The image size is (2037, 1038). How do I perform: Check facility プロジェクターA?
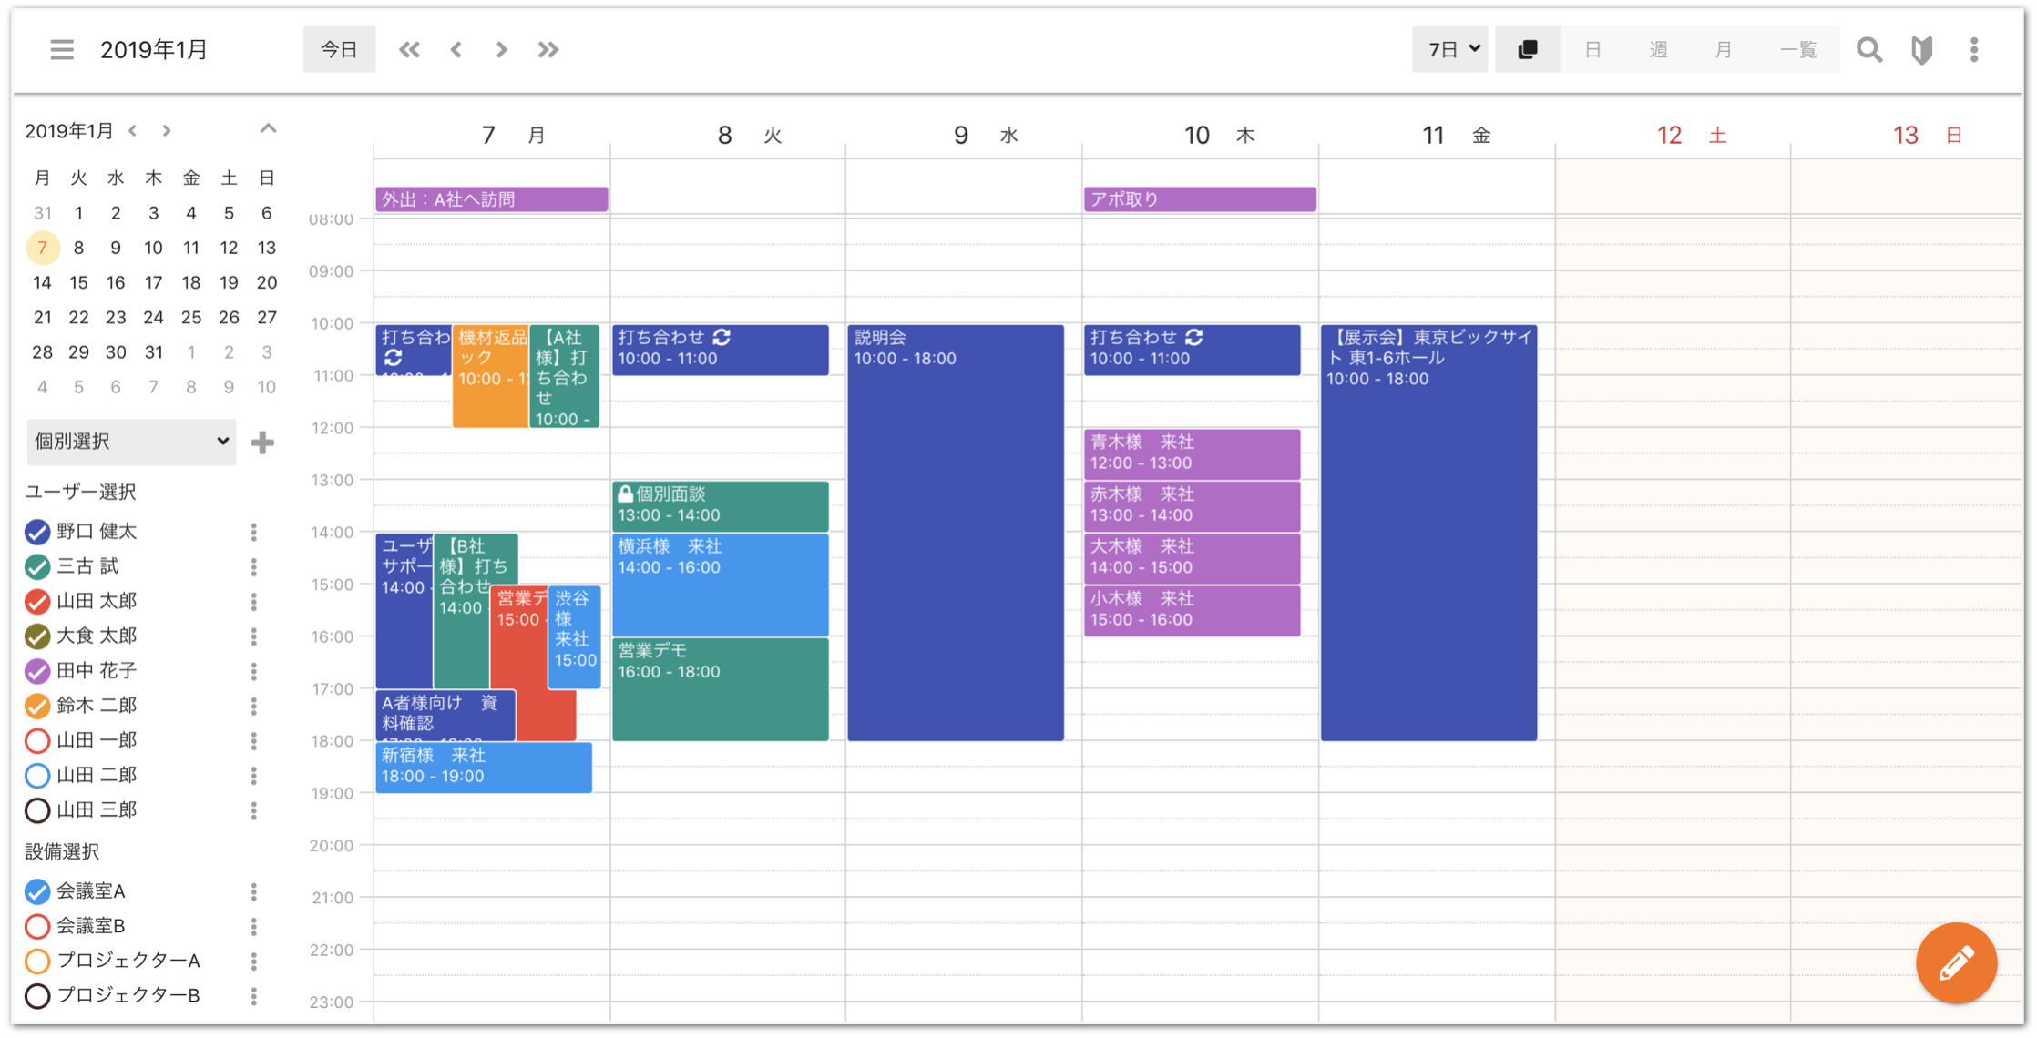pos(37,961)
